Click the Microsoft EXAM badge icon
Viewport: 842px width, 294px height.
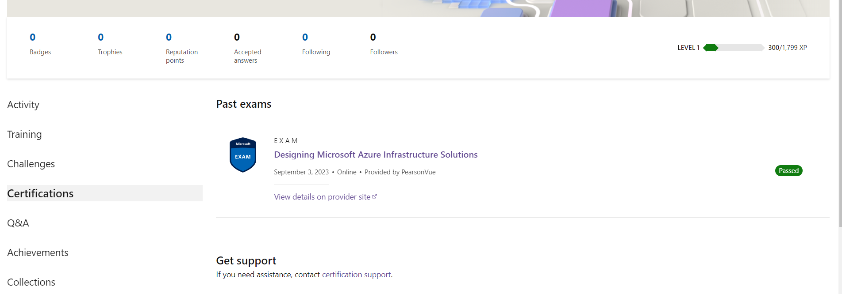[243, 155]
